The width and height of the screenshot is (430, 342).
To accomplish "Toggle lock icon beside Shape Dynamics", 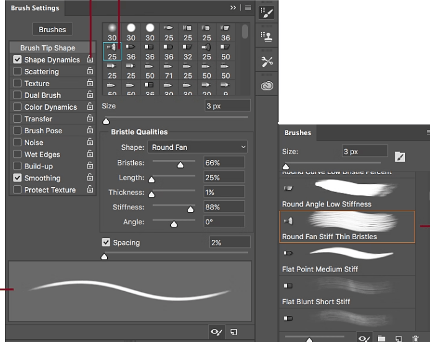I will [90, 59].
